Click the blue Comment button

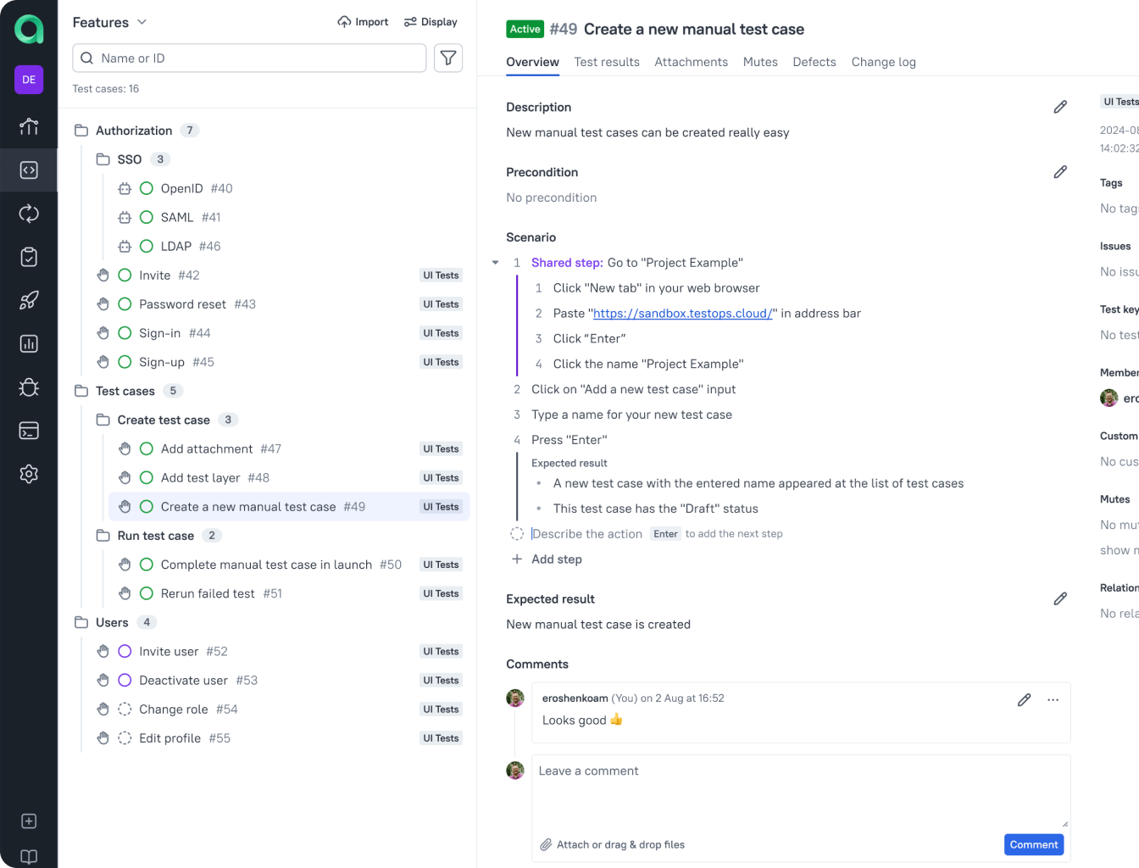point(1034,844)
